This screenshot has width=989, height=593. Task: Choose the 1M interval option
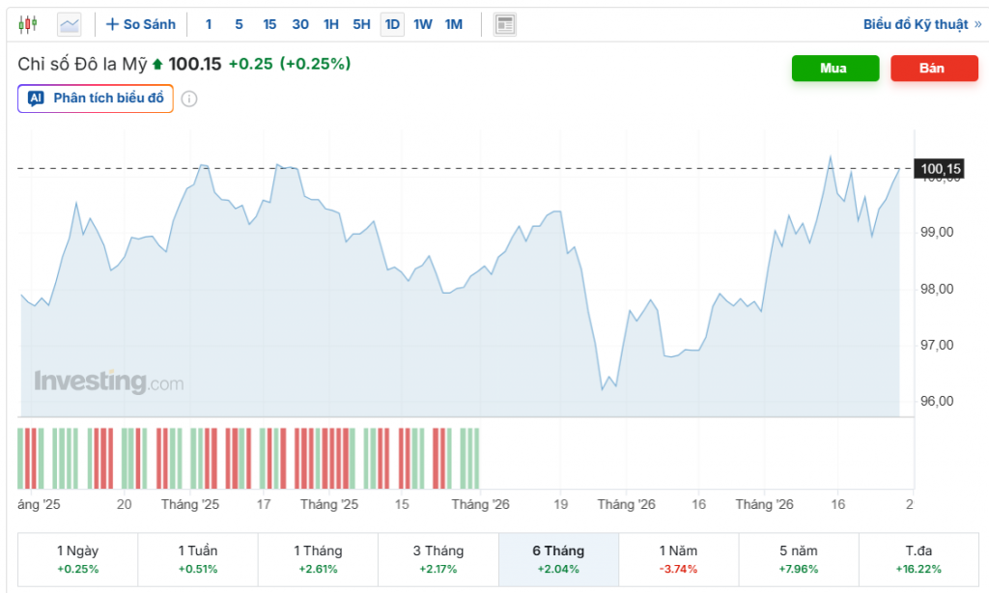454,24
